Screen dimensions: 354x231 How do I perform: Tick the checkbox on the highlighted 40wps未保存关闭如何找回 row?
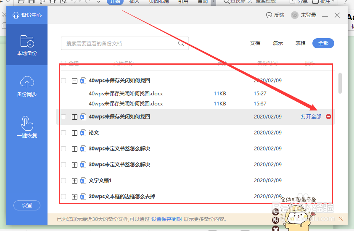pos(63,117)
